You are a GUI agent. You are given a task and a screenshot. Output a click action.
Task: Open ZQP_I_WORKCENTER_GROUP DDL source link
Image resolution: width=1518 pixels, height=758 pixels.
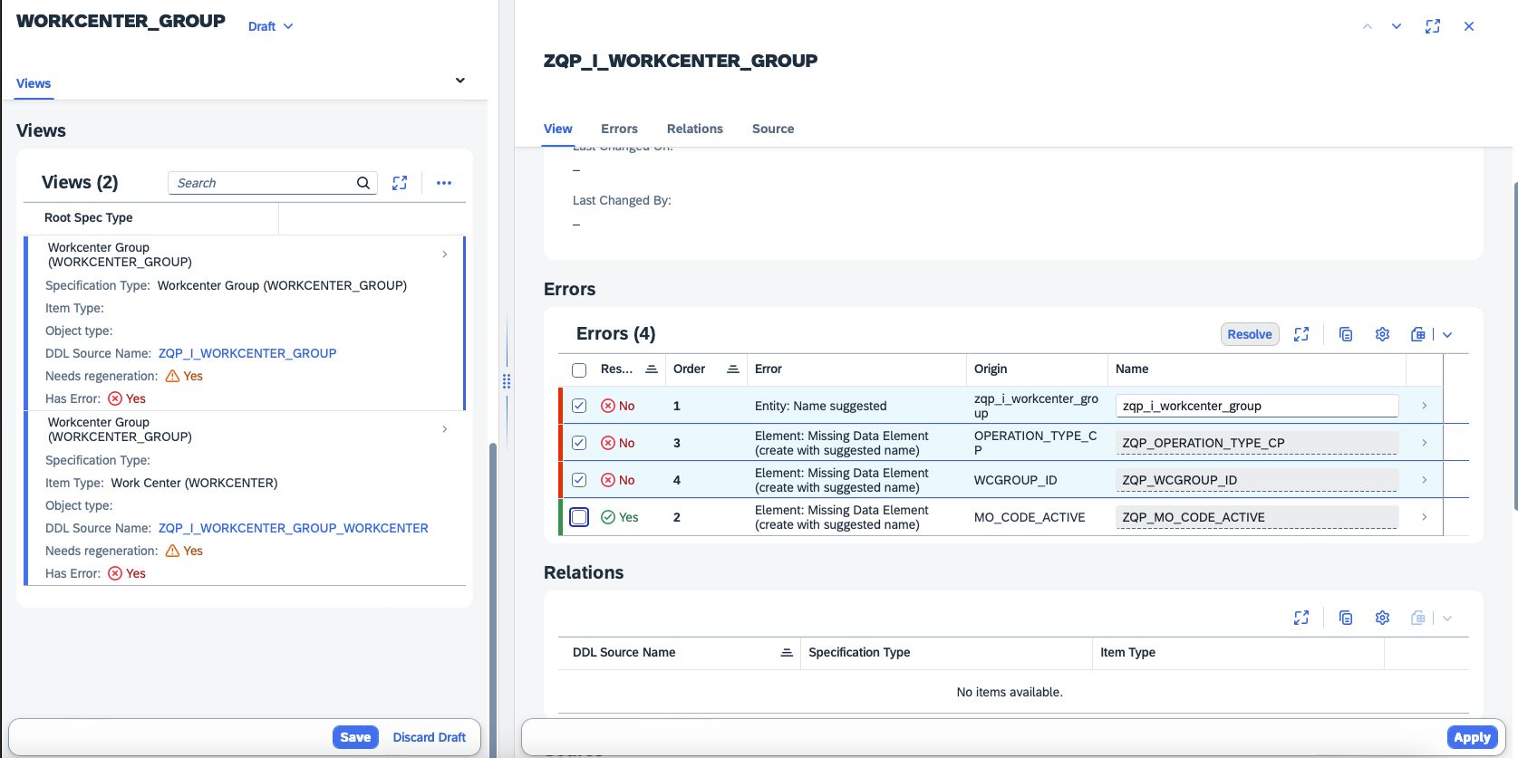tap(247, 353)
